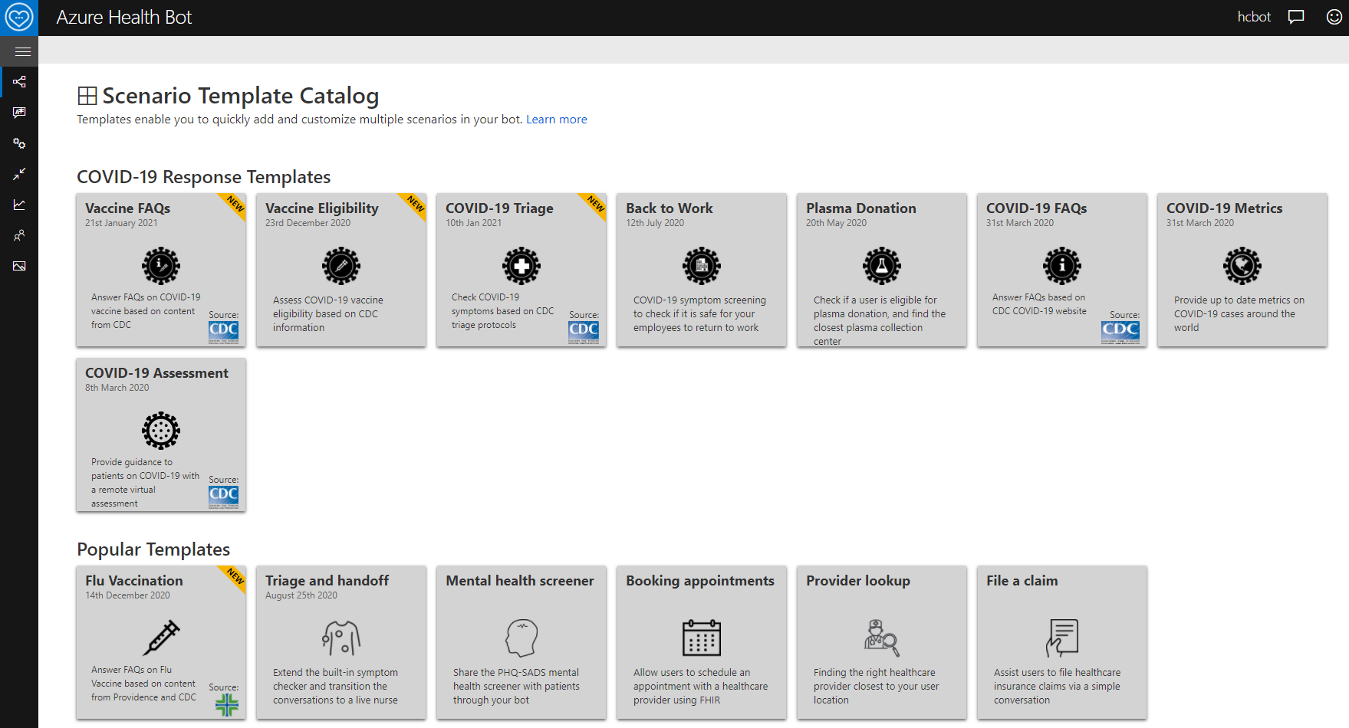1349x728 pixels.
Task: Click the Mental health screener head icon
Action: point(522,638)
